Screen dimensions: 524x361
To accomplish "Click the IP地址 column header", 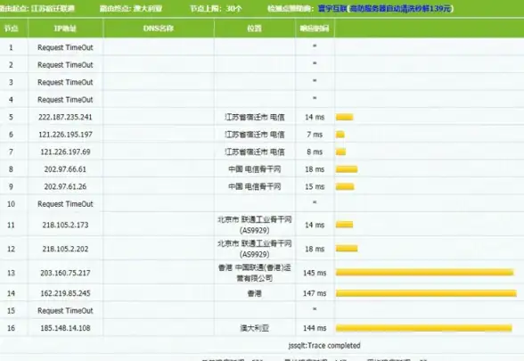I will [x=65, y=29].
